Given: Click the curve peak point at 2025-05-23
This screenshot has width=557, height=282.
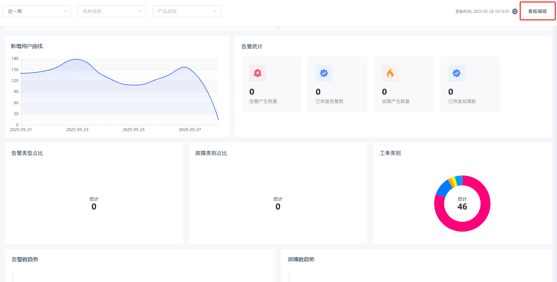Looking at the screenshot, I should (x=77, y=59).
